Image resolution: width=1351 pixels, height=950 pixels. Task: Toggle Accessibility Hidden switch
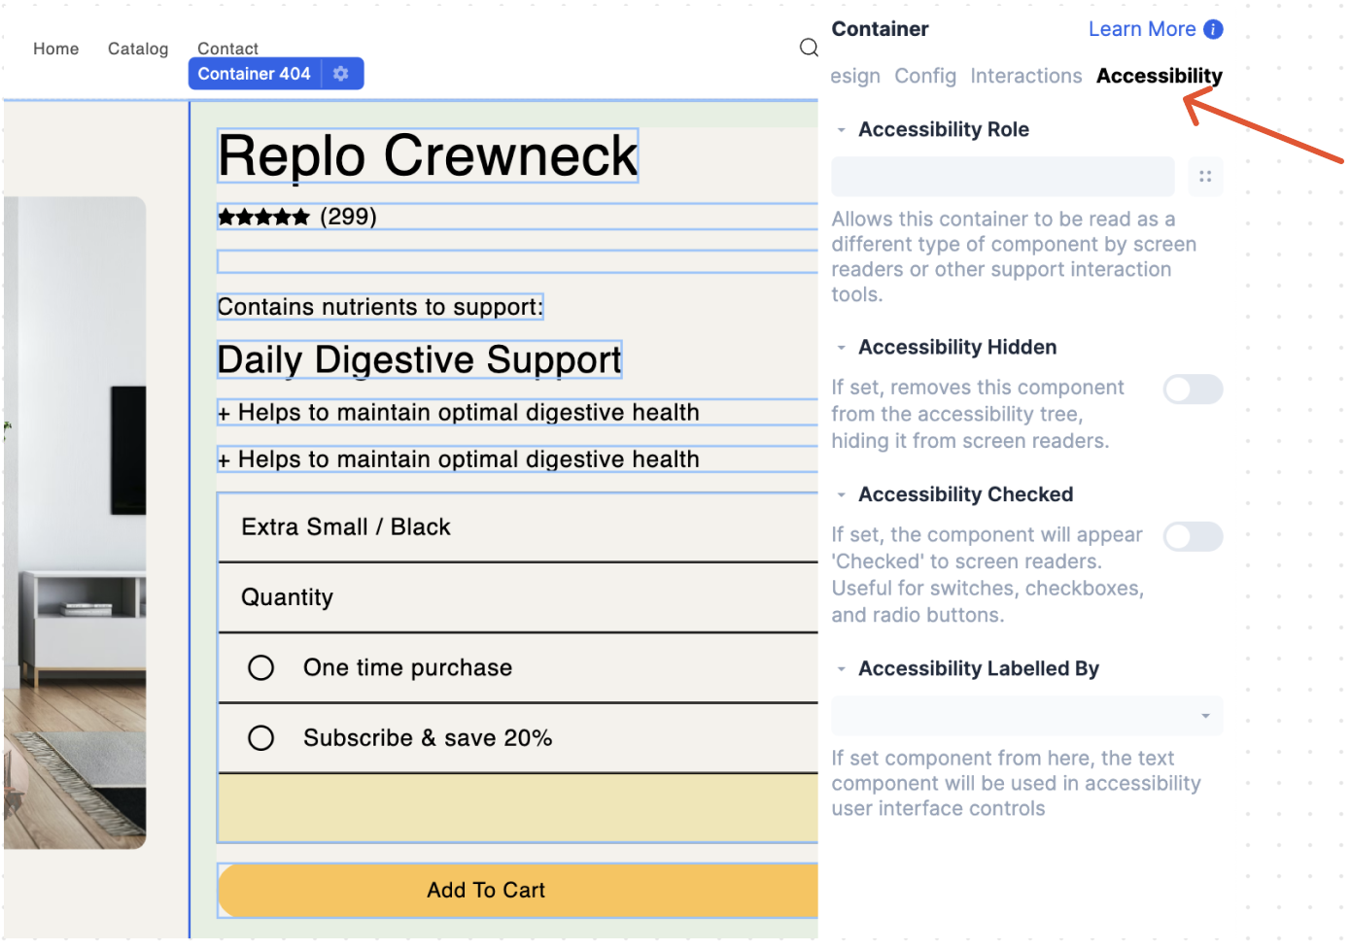[1193, 390]
